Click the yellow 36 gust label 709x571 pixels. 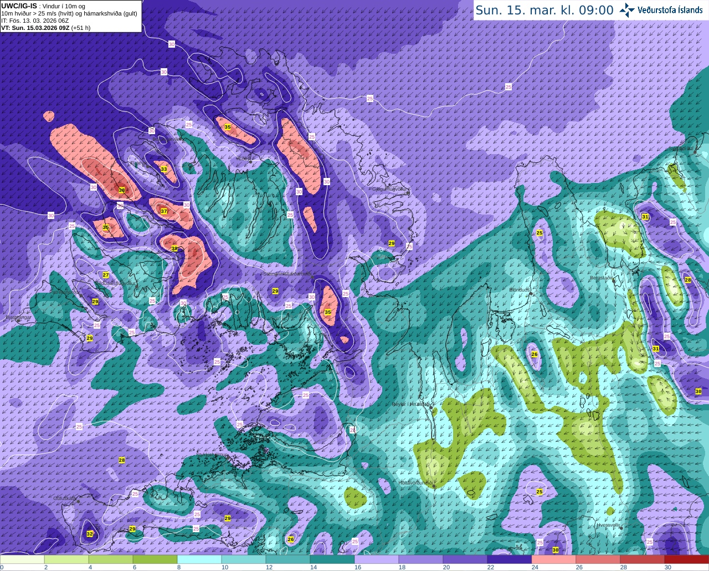122,190
